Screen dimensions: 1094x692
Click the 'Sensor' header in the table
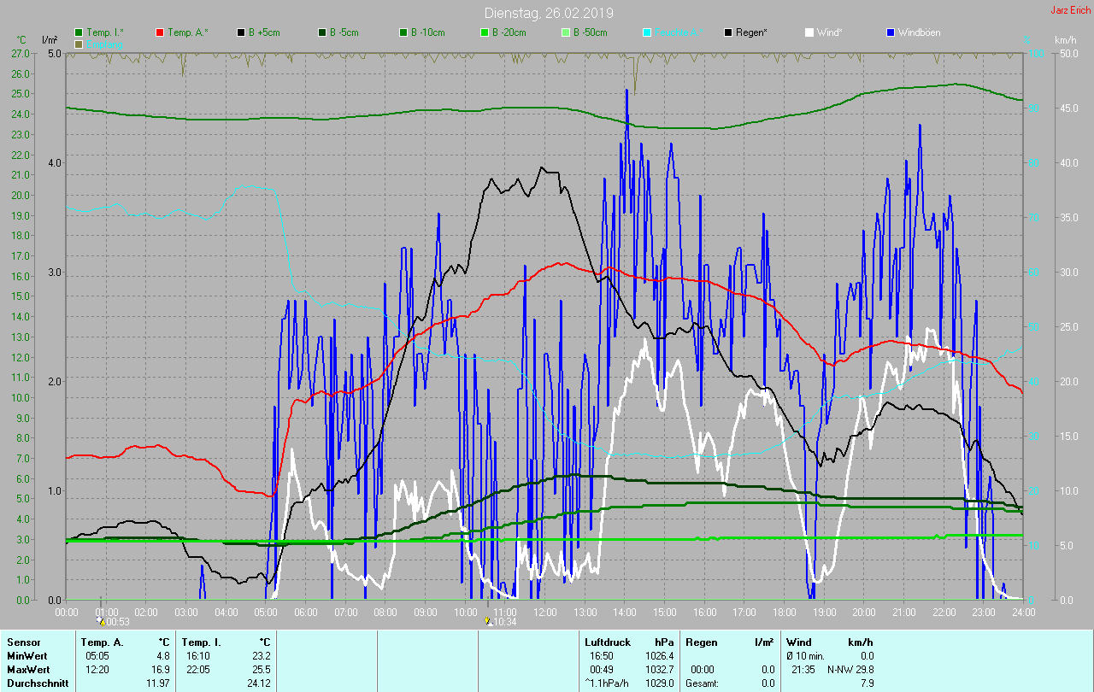tap(23, 642)
